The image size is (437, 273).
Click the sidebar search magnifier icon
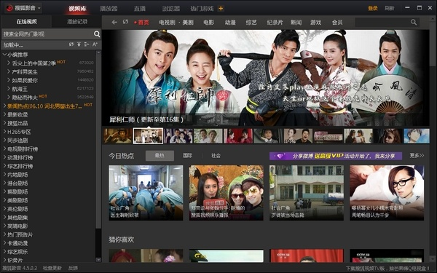pyautogui.click(x=97, y=34)
